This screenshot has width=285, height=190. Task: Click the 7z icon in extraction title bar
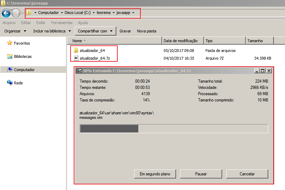[x=79, y=71]
